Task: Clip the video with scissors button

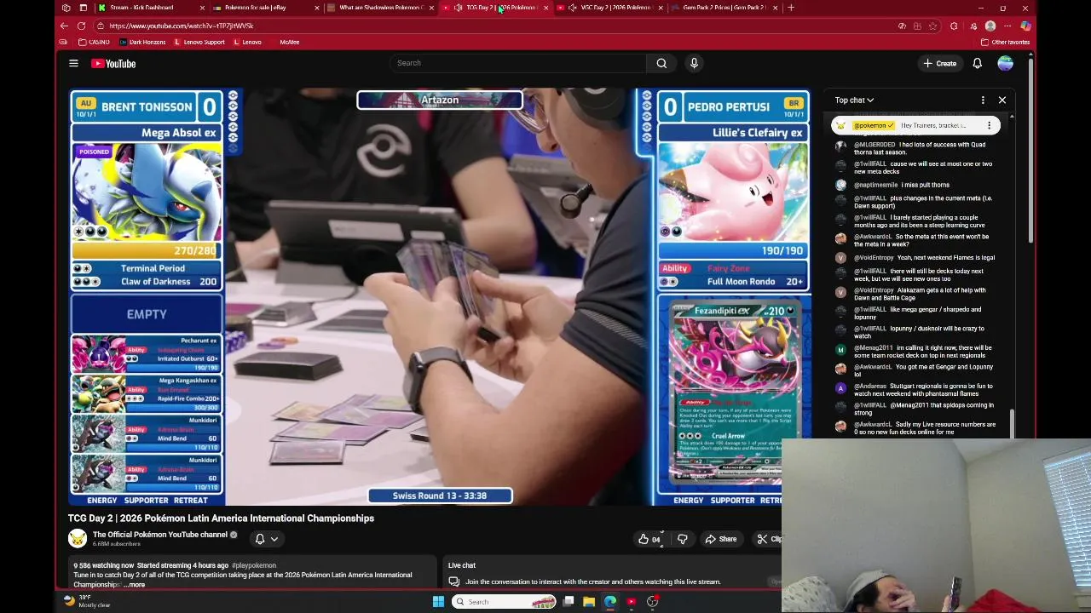Action: [768, 539]
